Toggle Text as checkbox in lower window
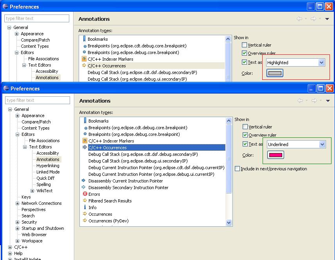 [245, 144]
